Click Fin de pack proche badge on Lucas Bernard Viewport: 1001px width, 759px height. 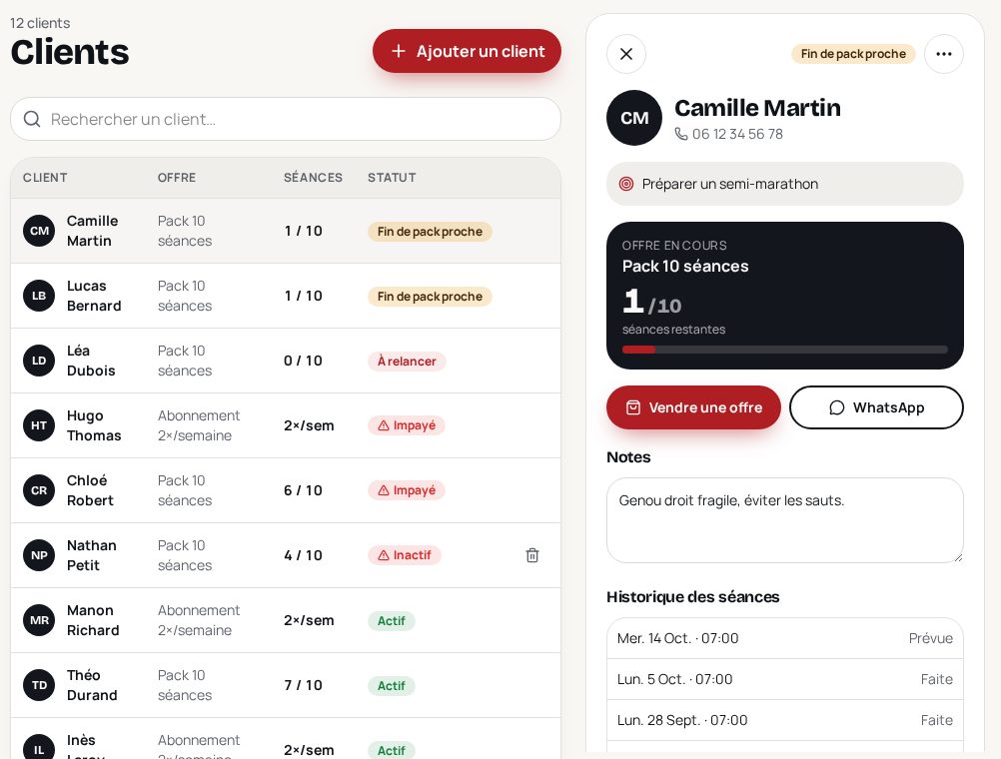[430, 297]
